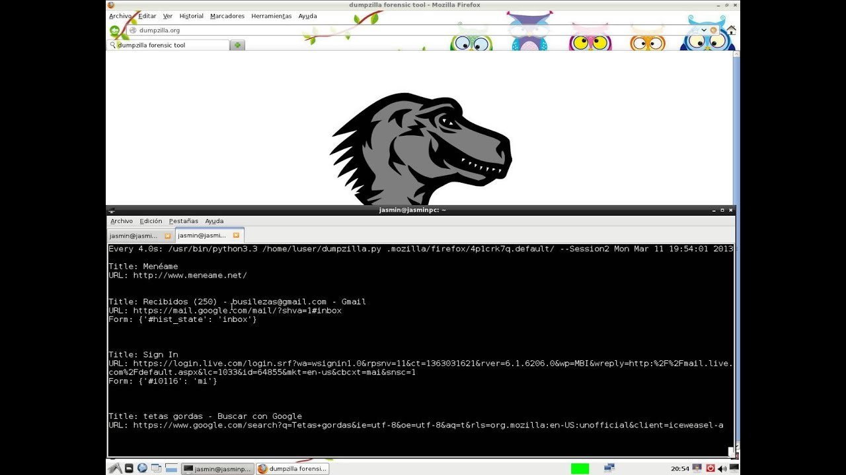Click the volume speaker tray icon
Viewport: 846px width, 475px height.
[722, 468]
